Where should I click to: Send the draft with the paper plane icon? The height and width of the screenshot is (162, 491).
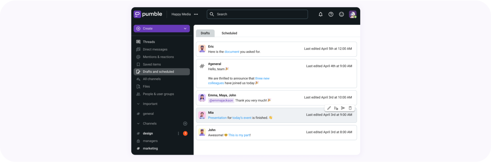(x=343, y=108)
